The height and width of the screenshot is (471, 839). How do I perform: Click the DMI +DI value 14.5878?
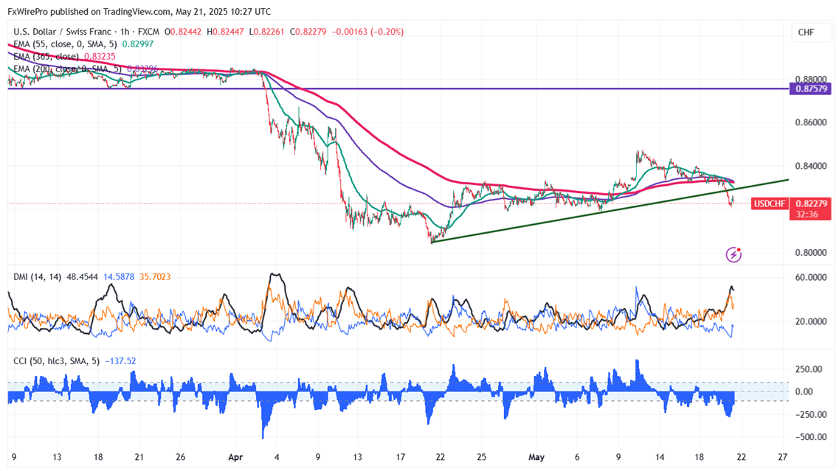tap(119, 277)
